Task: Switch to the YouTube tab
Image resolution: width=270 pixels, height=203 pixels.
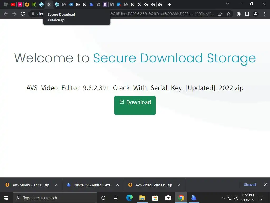Action: [13, 4]
